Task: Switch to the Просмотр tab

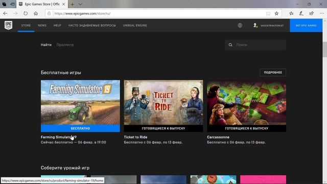Action: (65, 45)
